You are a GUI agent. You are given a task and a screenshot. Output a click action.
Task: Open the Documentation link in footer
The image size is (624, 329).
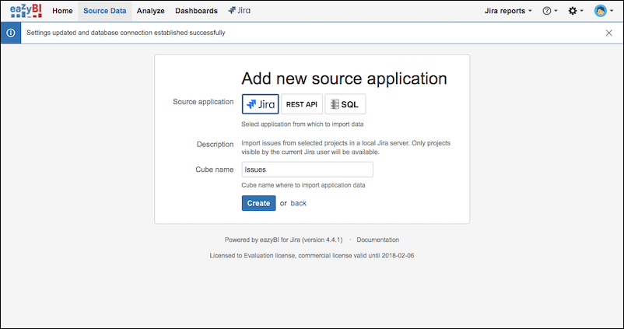pyautogui.click(x=377, y=240)
